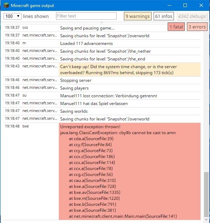Minimize the game output window
Viewport: 210px width, 223px height.
[x=170, y=6]
